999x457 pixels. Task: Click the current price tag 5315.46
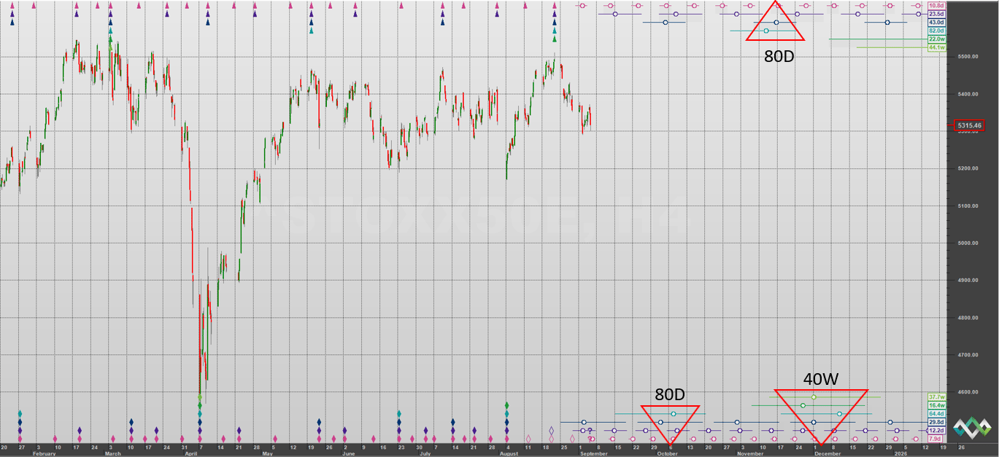968,125
